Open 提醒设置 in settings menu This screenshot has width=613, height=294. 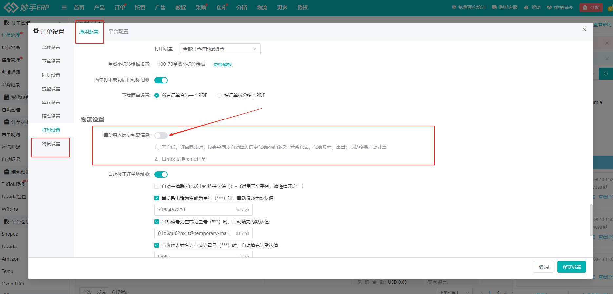pyautogui.click(x=51, y=89)
